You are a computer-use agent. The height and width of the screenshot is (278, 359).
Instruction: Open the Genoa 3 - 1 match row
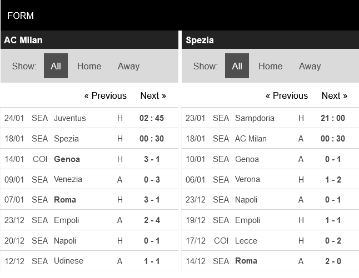[152, 159]
